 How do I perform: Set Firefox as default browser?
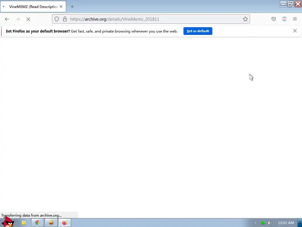pos(198,31)
